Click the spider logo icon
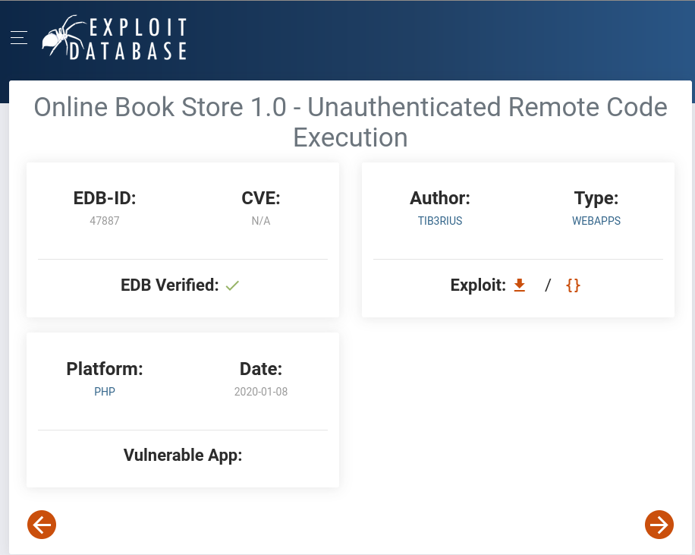Viewport: 695px width, 555px height. pos(64,36)
